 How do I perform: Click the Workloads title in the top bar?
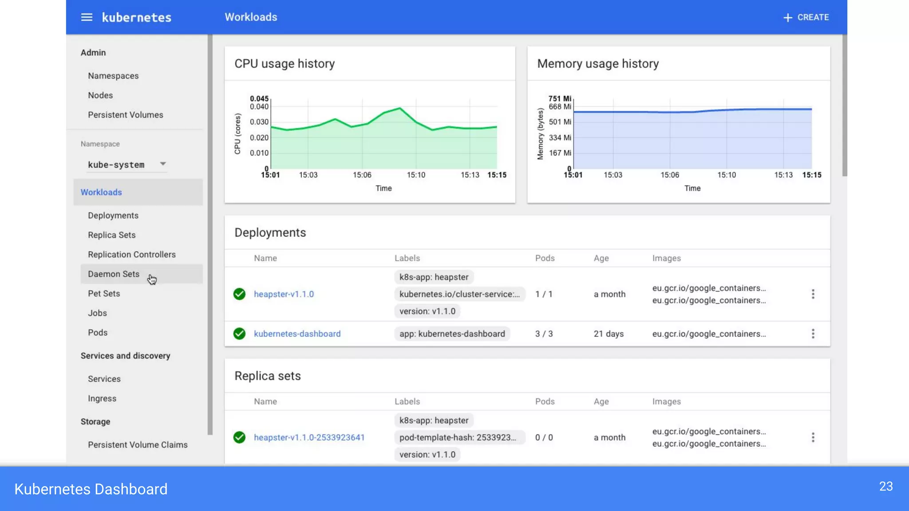tap(251, 17)
